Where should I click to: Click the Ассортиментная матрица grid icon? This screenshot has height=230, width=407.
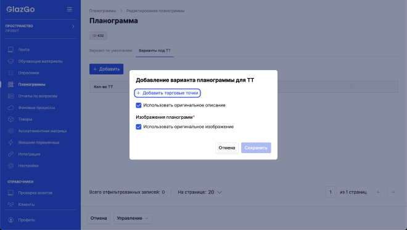10,131
